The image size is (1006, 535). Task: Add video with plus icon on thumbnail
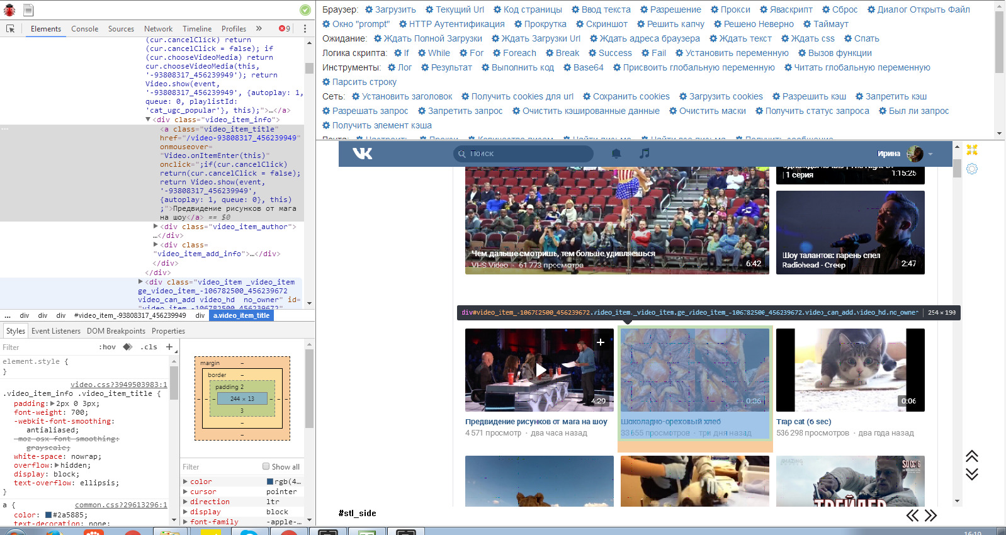pyautogui.click(x=601, y=342)
